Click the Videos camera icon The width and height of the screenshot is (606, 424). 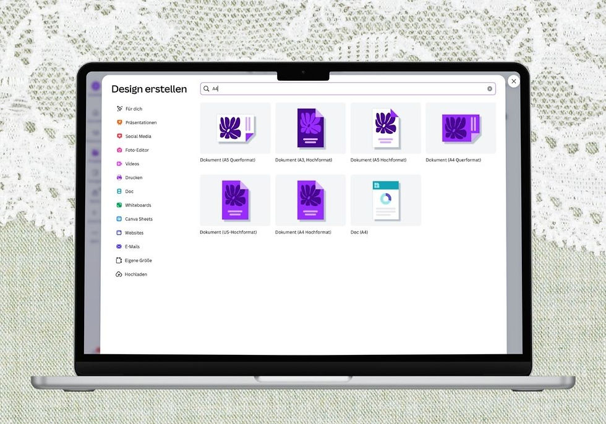(119, 164)
